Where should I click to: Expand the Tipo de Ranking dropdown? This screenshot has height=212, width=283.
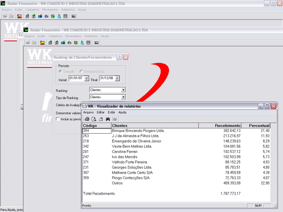click(123, 97)
